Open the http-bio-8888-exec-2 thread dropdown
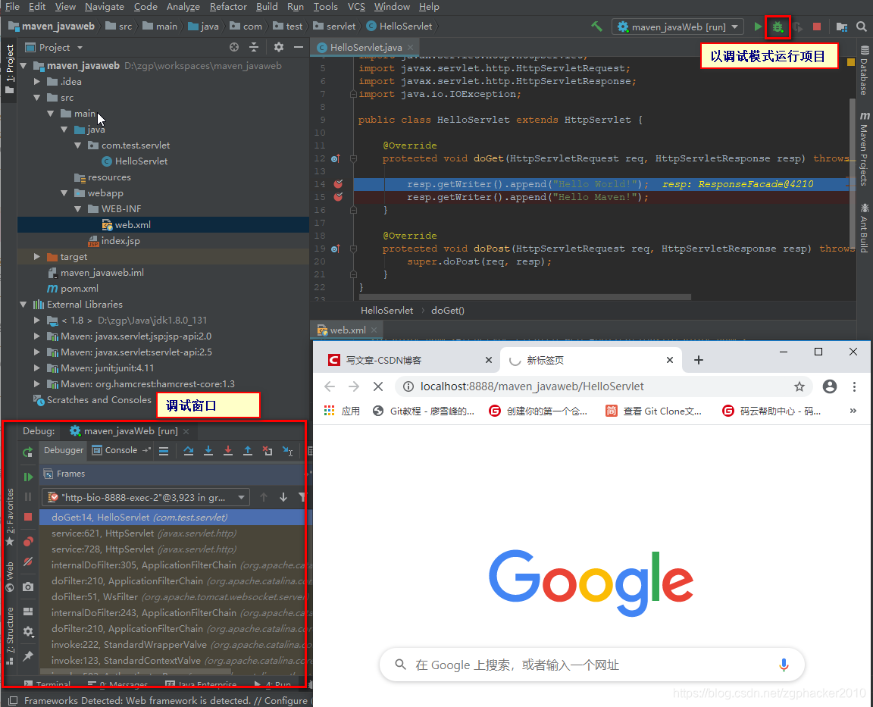Screen dimensions: 873x707 (x=145, y=497)
